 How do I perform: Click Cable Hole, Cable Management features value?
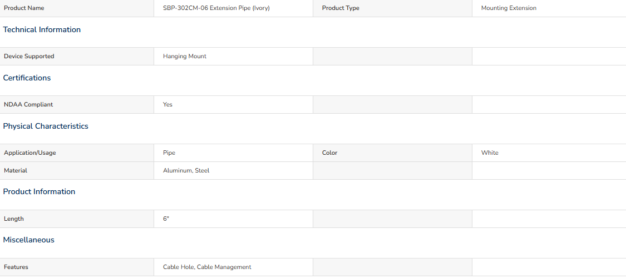207,267
